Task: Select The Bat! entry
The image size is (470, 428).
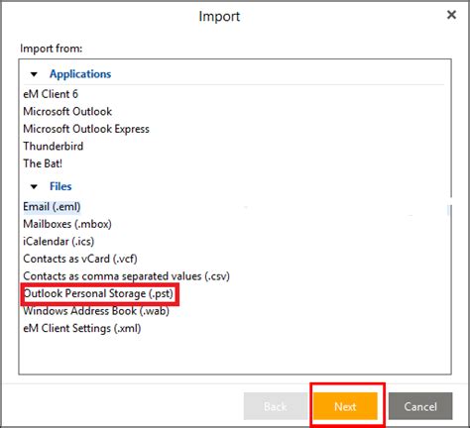Action: (43, 163)
